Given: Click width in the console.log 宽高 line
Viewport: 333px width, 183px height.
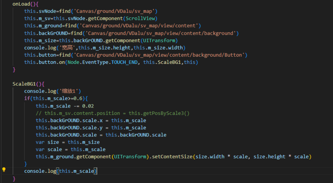Looking at the screenshot, I should click(175, 48).
